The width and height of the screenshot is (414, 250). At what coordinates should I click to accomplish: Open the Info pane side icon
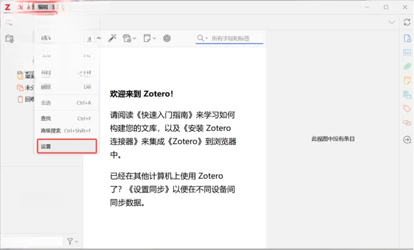pos(407,38)
